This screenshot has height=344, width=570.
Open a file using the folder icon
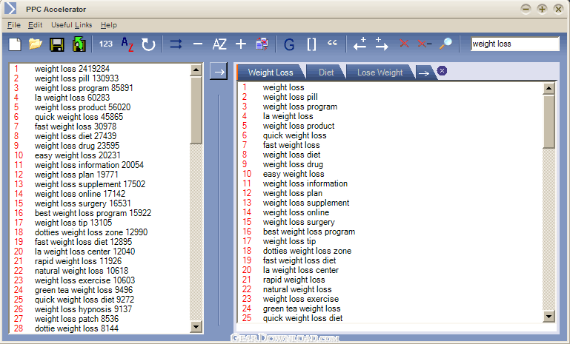pyautogui.click(x=35, y=44)
